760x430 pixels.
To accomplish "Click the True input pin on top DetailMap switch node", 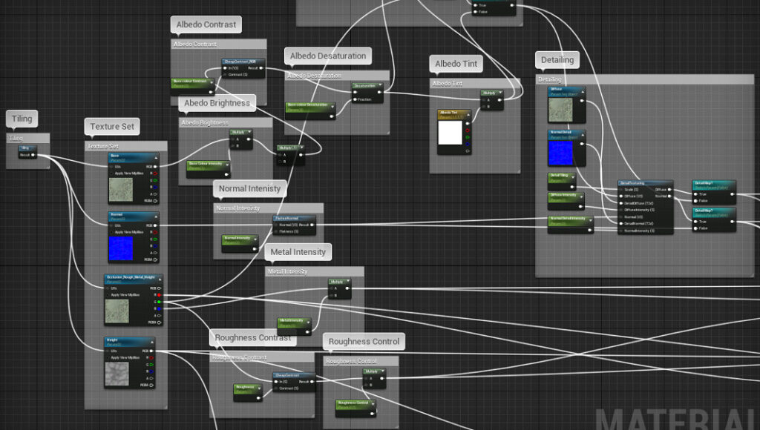I will tap(695, 194).
